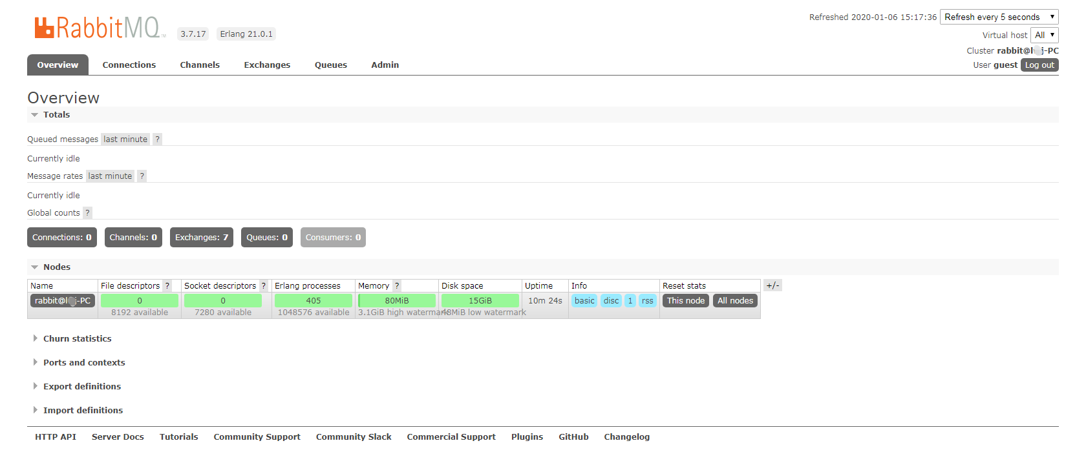Open the Plugins footer link
Screen dimensions: 1086x452
tap(527, 437)
